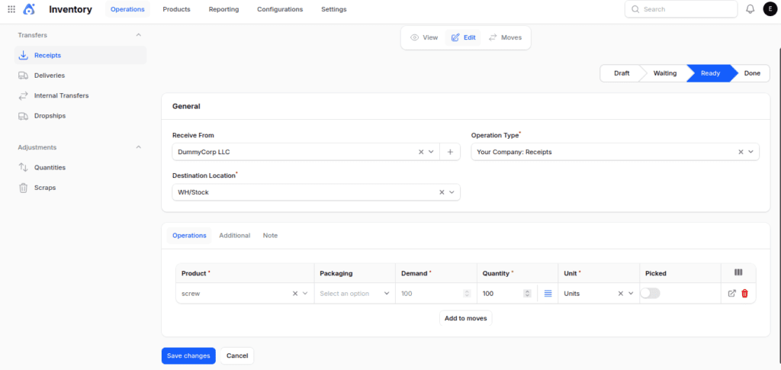The width and height of the screenshot is (781, 370).
Task: Open the Reporting top menu
Action: click(x=223, y=9)
